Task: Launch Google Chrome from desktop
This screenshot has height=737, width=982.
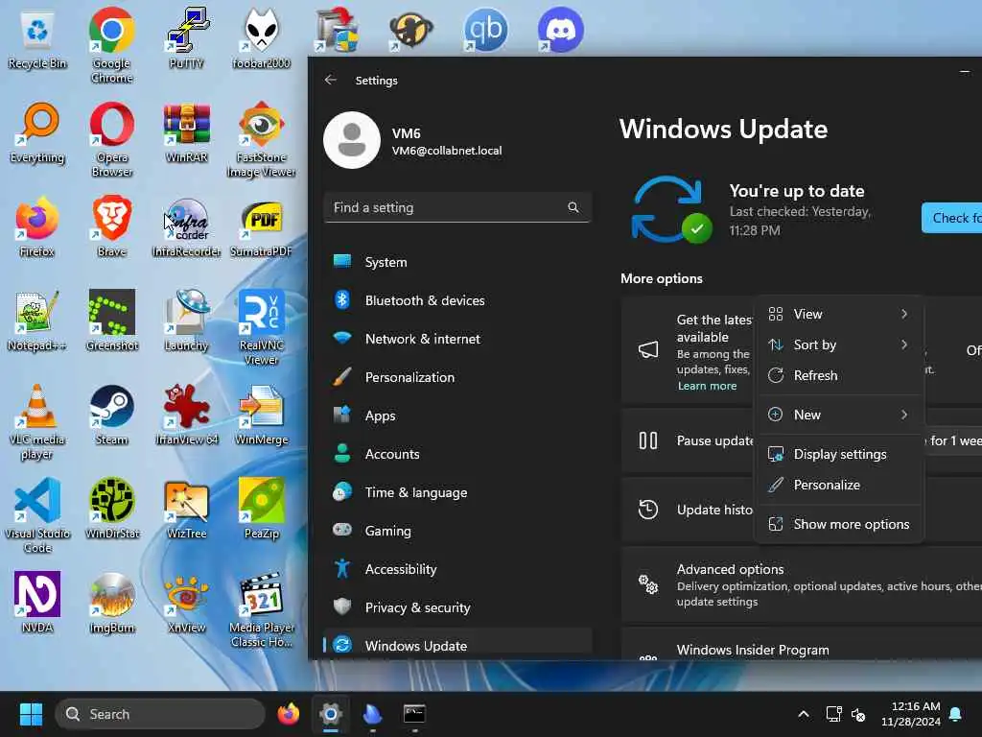Action: (x=111, y=45)
